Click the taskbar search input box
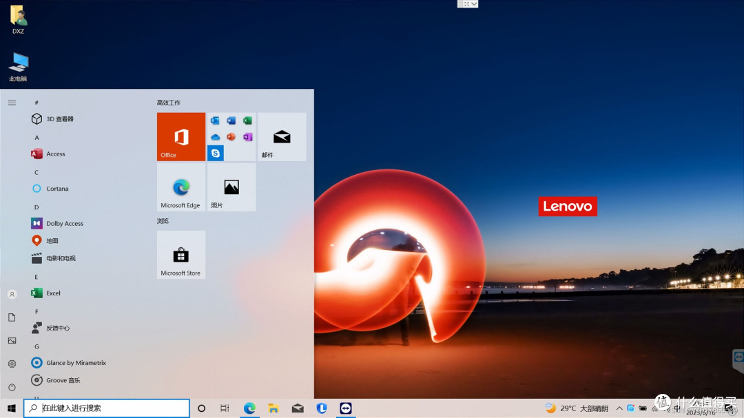 click(x=107, y=408)
